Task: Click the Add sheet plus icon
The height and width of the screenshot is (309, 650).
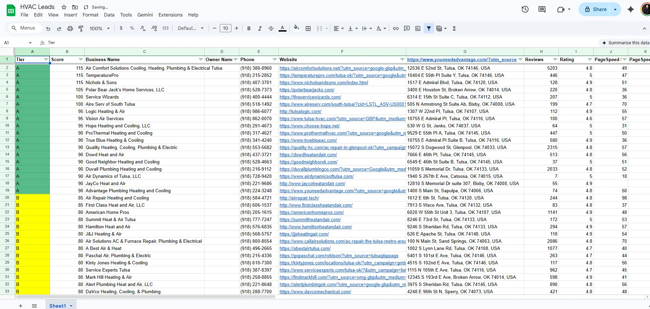Action: pos(21,306)
